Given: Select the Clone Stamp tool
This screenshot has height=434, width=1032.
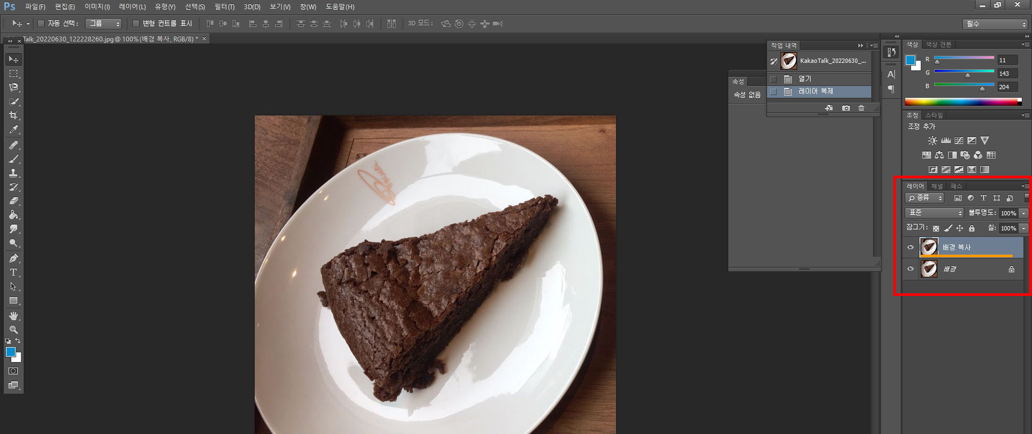Looking at the screenshot, I should (x=13, y=173).
